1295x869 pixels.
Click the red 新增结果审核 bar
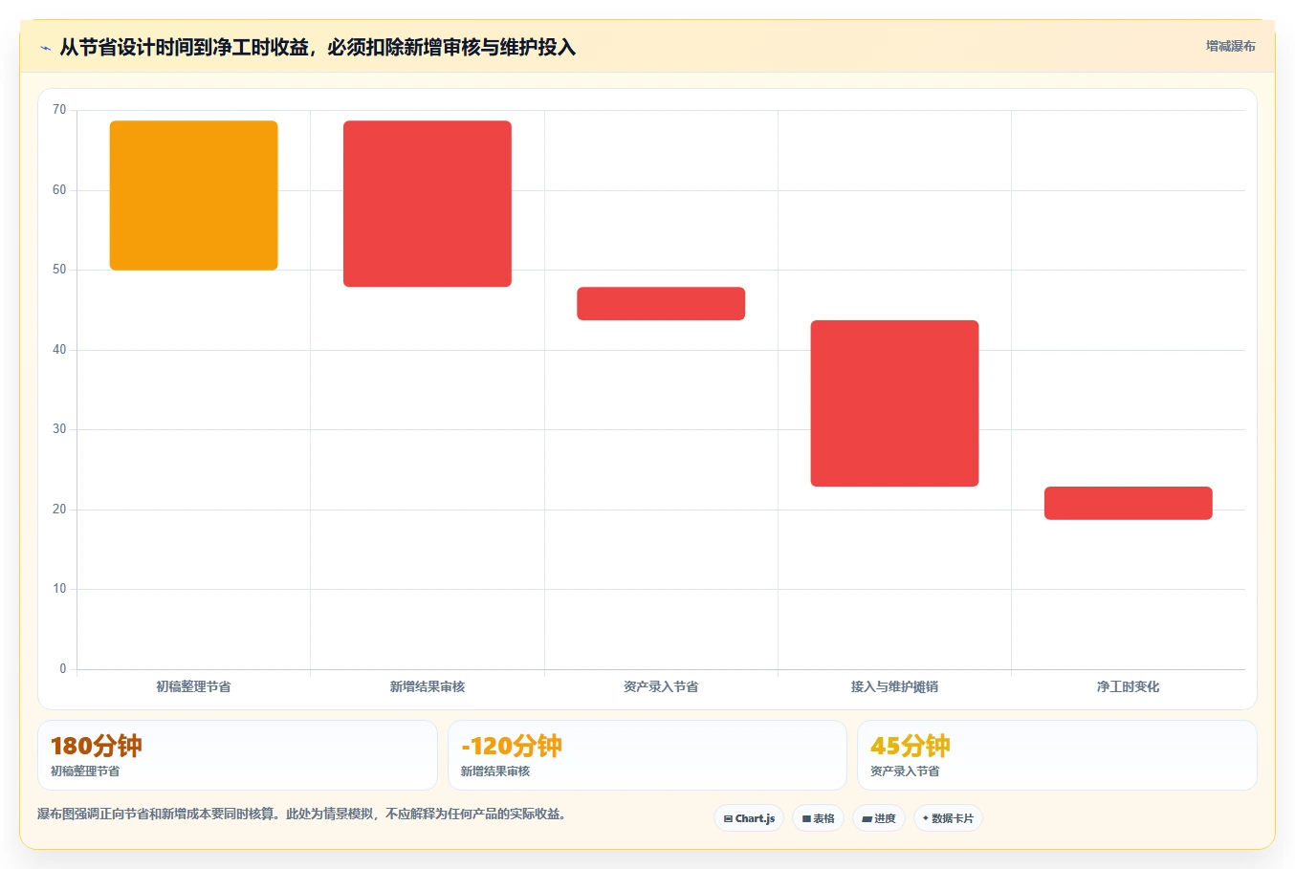(x=428, y=204)
